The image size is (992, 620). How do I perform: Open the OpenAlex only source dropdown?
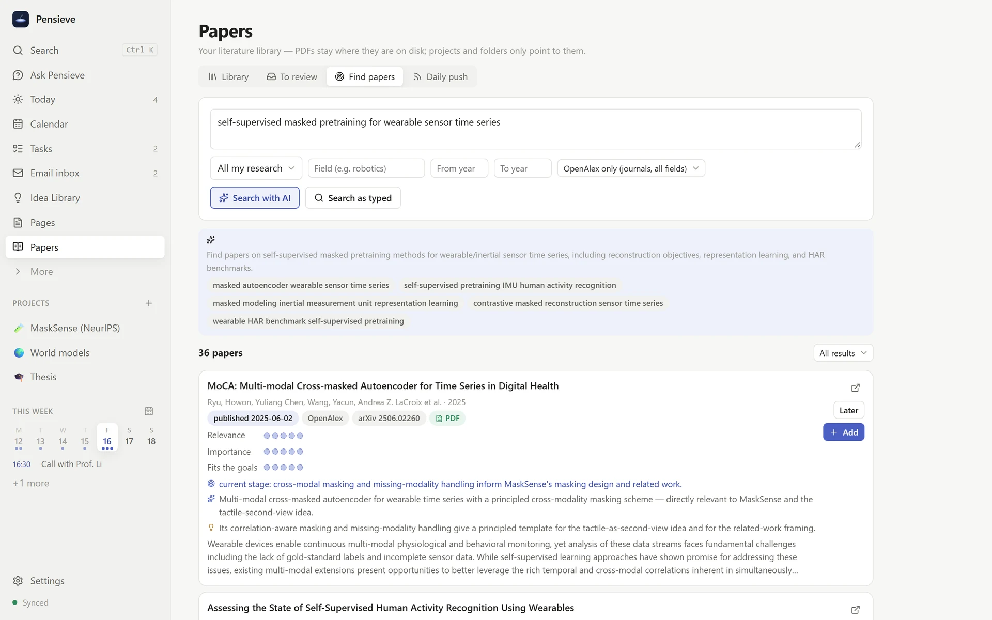pos(631,168)
